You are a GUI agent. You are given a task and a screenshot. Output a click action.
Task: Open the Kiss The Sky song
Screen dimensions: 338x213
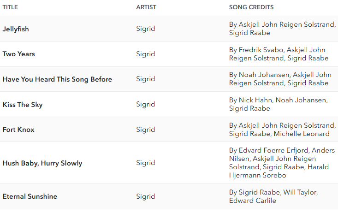pos(23,105)
